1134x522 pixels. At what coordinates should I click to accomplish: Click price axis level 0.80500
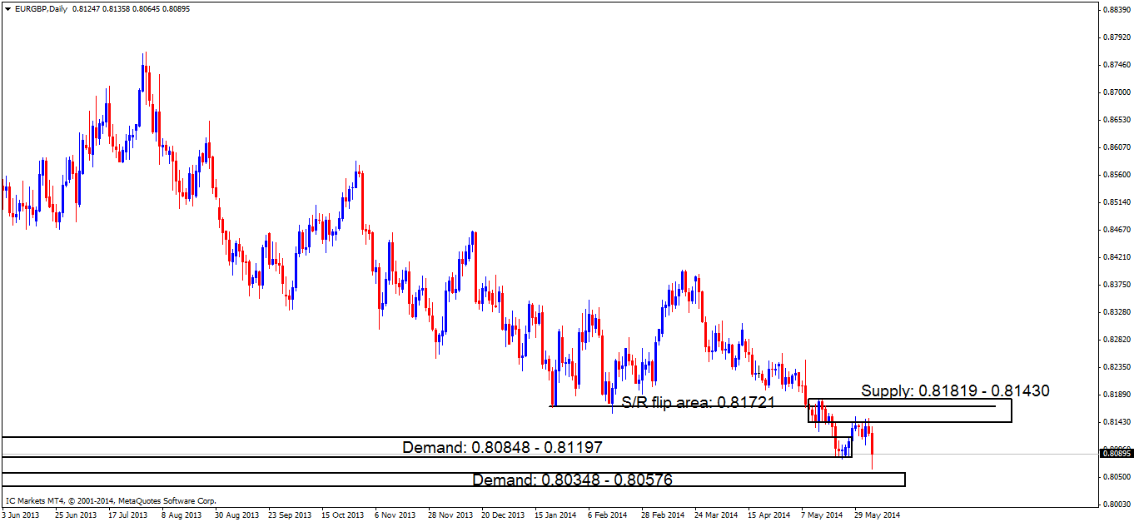pyautogui.click(x=1116, y=476)
